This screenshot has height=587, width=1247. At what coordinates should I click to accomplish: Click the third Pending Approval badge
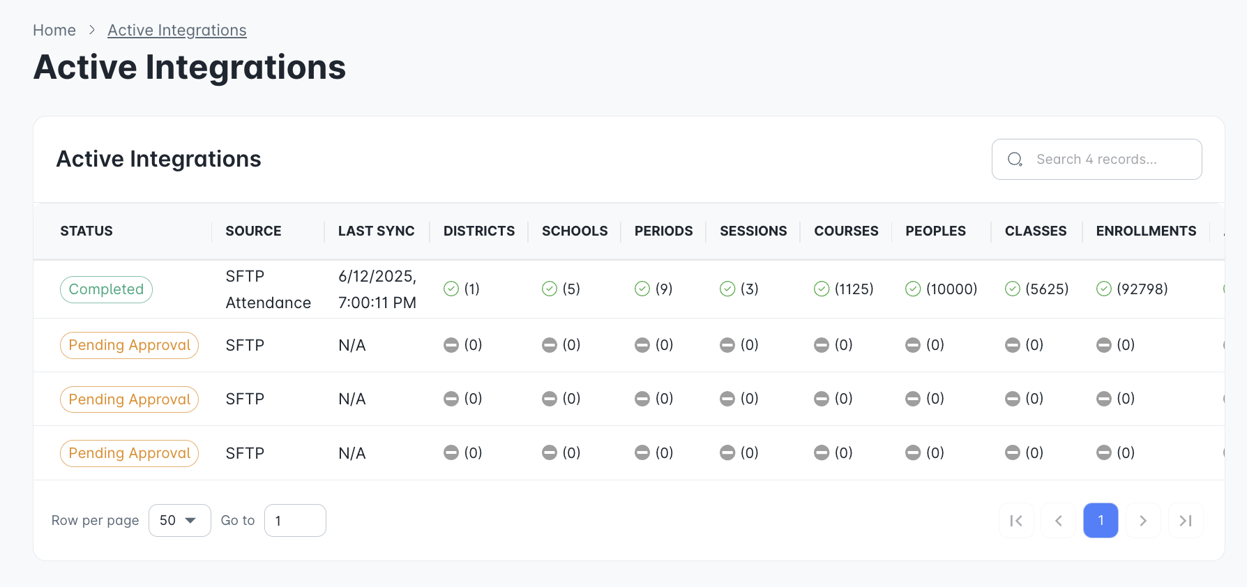(129, 453)
